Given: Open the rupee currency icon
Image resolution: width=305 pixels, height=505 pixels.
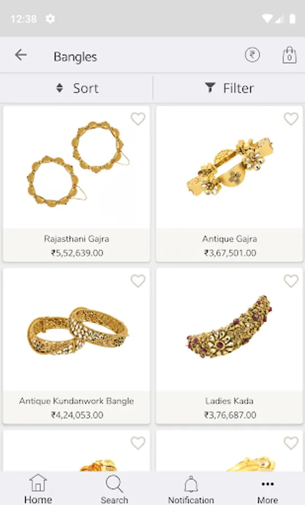Looking at the screenshot, I should coord(252,55).
